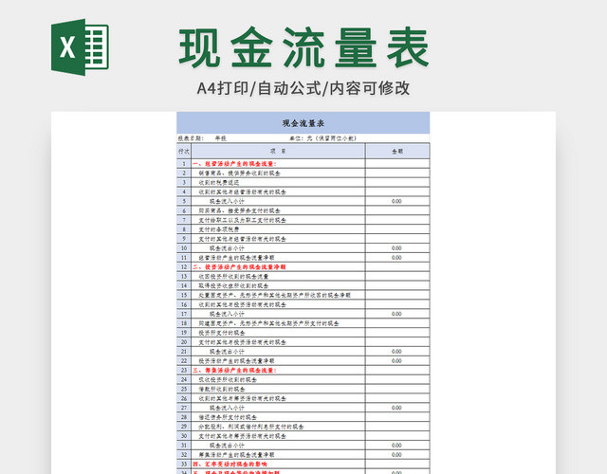This screenshot has height=474, width=607.
Task: Click 现金流入小计 in row 5
Action: pyautogui.click(x=227, y=201)
